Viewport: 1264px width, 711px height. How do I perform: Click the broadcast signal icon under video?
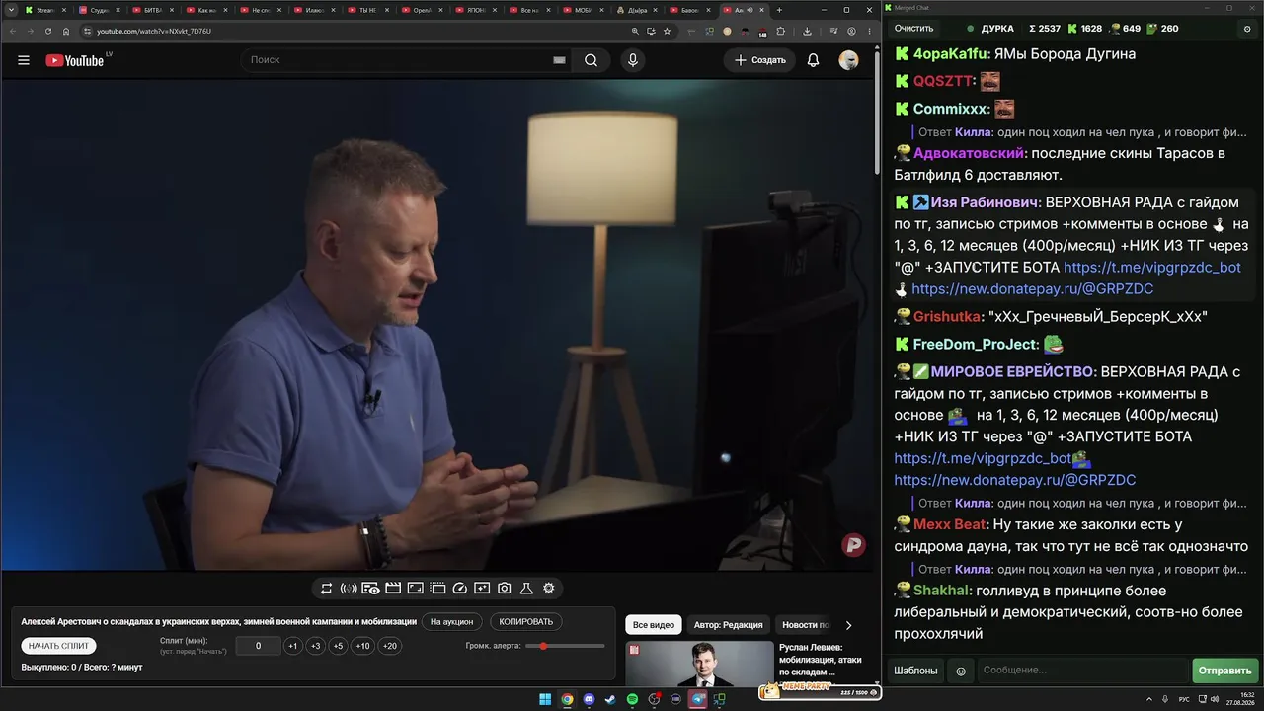pyautogui.click(x=349, y=589)
